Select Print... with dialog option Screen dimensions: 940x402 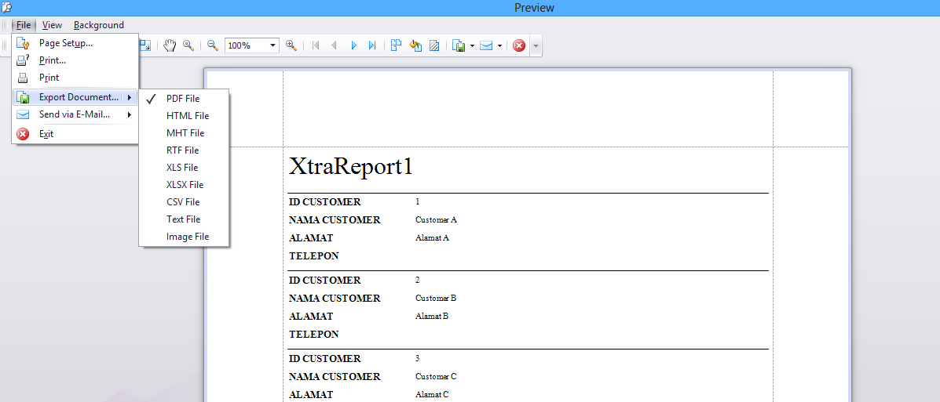[75, 60]
